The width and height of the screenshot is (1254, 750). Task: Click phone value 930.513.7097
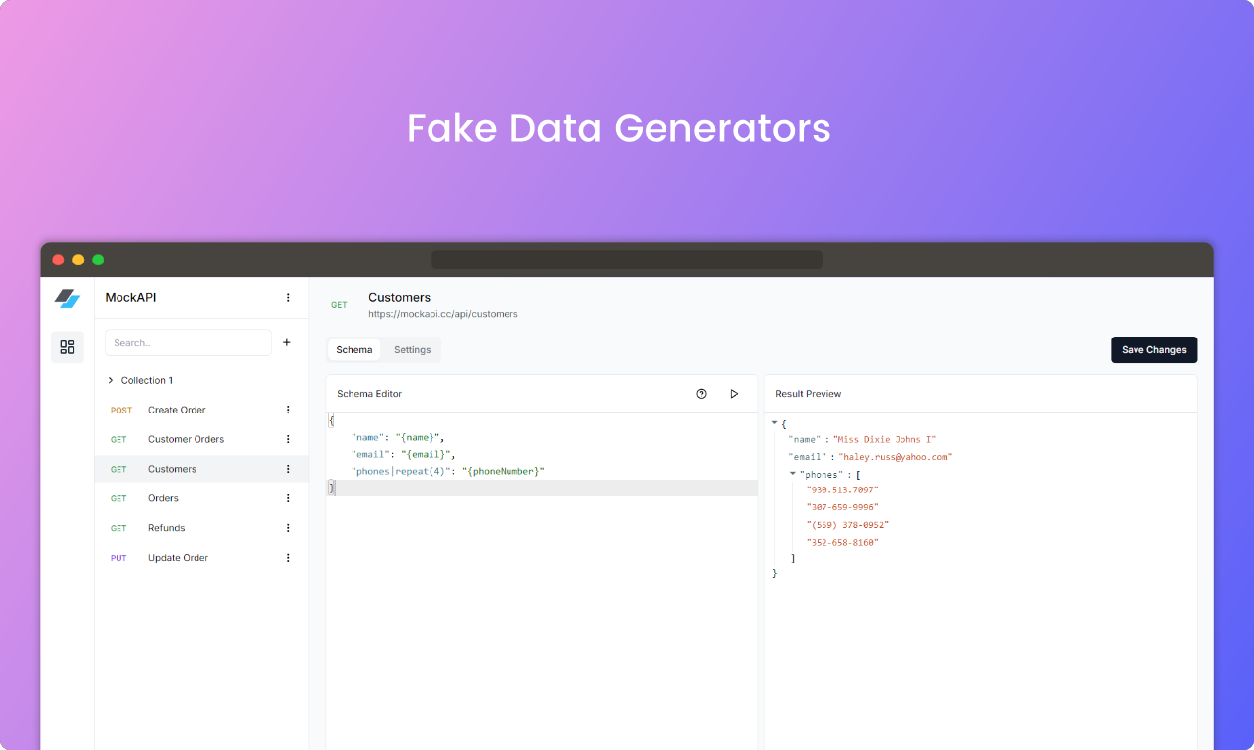click(x=842, y=489)
